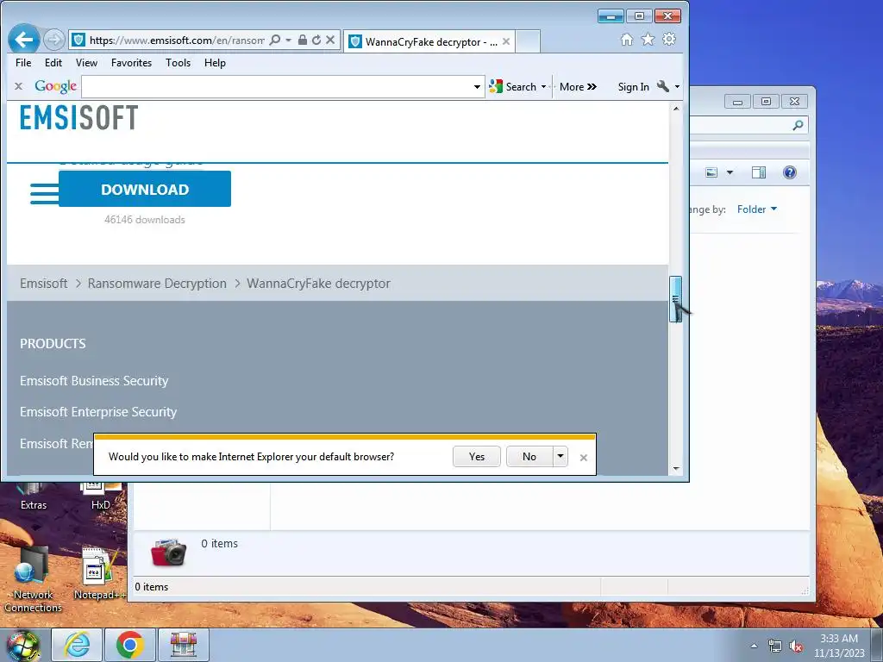The image size is (883, 662).
Task: Follow the Emsisoft breadcrumb link
Action: click(x=44, y=283)
